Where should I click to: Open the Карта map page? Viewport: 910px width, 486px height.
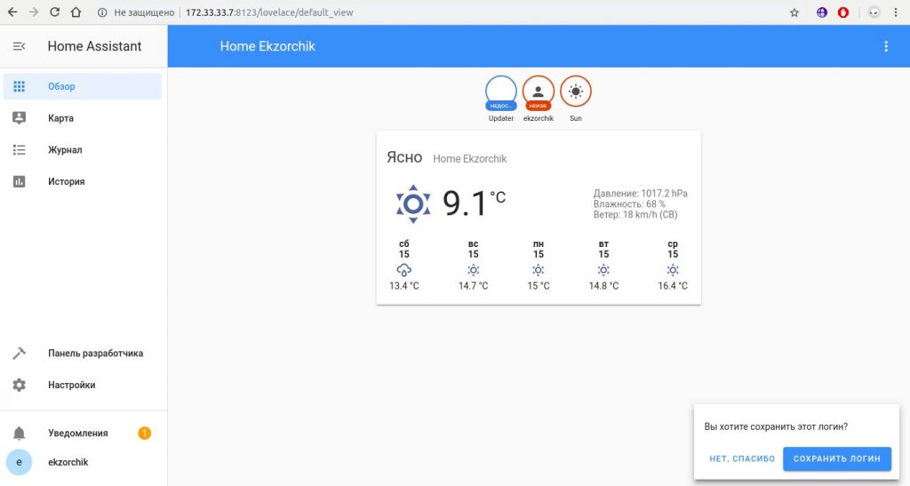pos(60,118)
